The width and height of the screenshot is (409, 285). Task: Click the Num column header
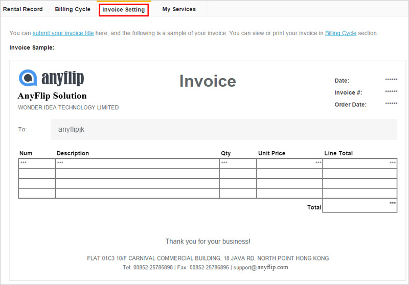[26, 153]
